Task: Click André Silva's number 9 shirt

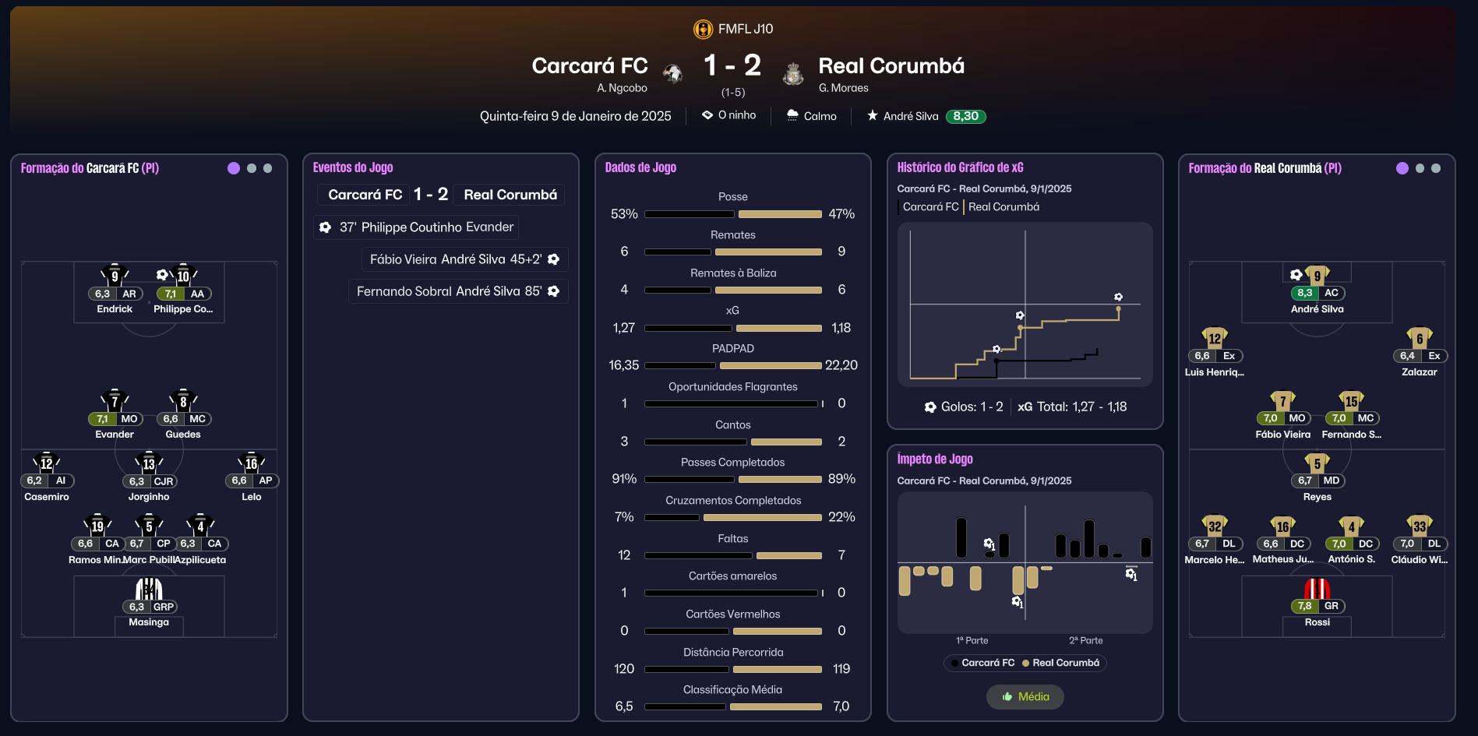Action: click(1317, 275)
